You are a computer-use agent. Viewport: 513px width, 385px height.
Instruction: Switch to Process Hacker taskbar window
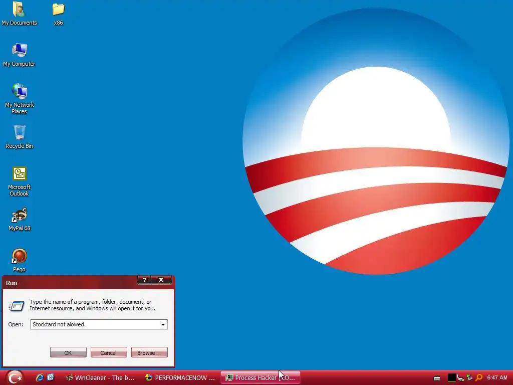click(x=261, y=378)
